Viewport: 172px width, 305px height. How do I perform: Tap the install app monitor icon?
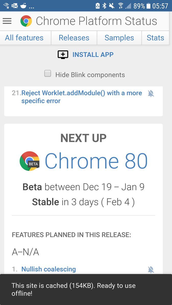63,55
